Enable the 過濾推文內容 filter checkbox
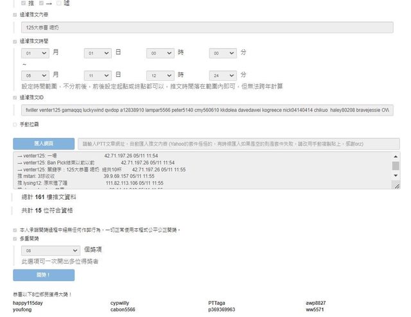The width and height of the screenshot is (411, 317). [x=15, y=14]
